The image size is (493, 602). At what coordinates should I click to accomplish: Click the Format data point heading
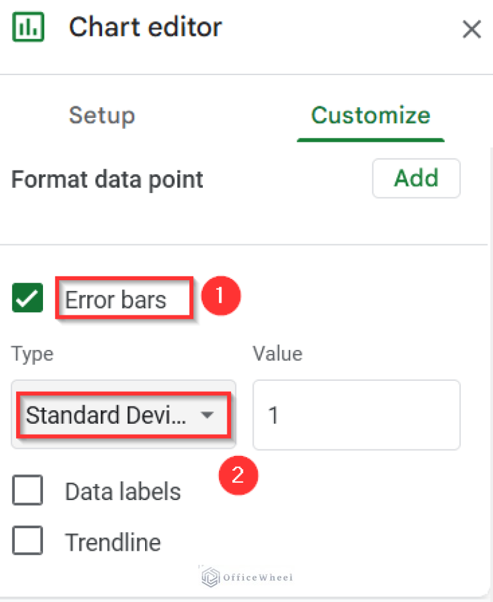tap(107, 180)
